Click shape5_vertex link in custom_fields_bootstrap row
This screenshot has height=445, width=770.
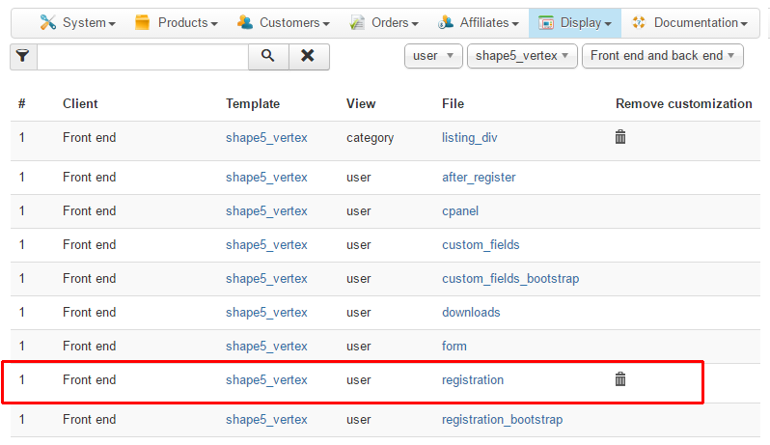266,279
